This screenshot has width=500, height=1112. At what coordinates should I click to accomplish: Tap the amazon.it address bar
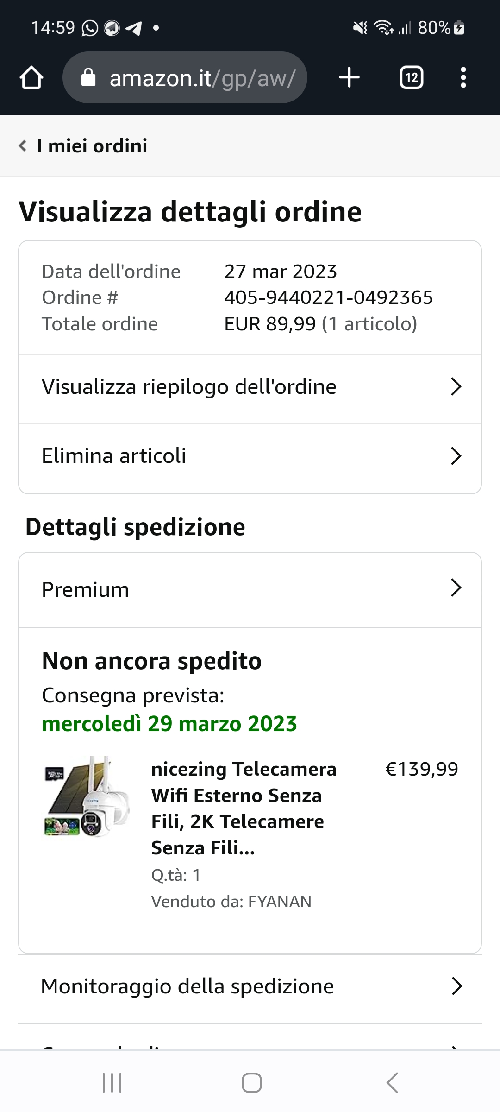[x=202, y=78]
